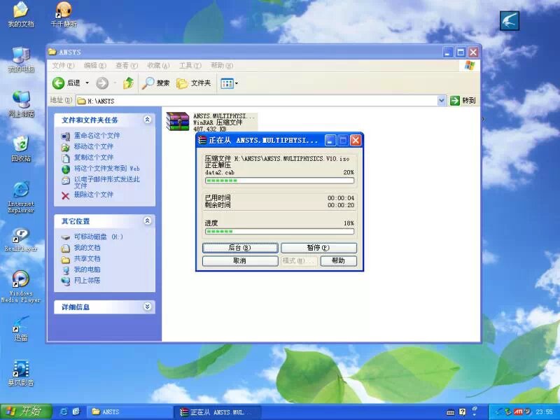Open 网上邻居 under other places
Image resolution: width=560 pixels, height=420 pixels.
[87, 281]
